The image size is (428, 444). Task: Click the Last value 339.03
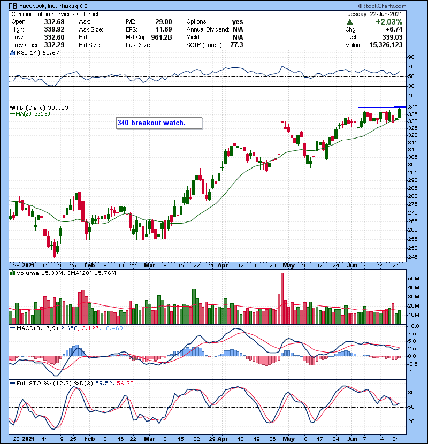coord(392,37)
